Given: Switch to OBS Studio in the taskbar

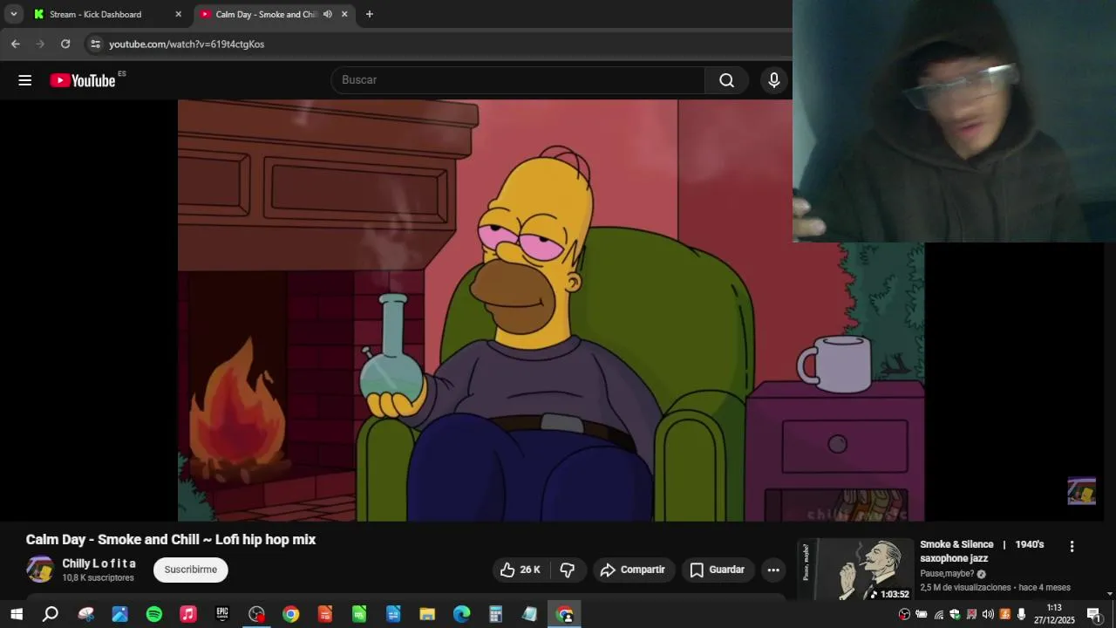Looking at the screenshot, I should click(x=256, y=614).
